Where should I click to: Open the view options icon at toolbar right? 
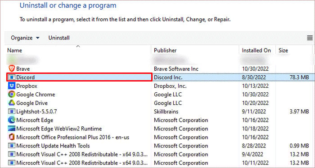[310, 38]
